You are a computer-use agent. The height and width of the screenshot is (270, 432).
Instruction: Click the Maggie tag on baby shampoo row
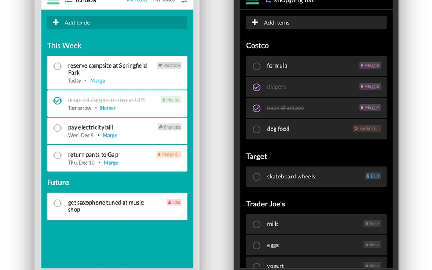(x=370, y=107)
